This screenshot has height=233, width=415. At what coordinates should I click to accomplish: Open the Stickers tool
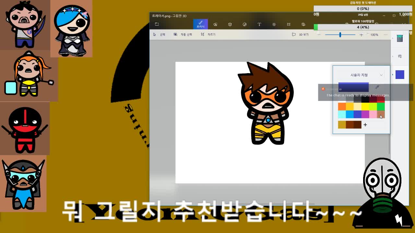(244, 24)
